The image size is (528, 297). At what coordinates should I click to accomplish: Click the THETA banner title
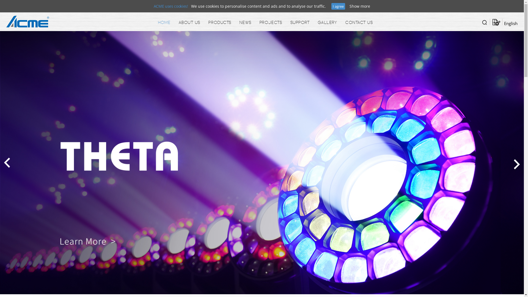coord(119,156)
